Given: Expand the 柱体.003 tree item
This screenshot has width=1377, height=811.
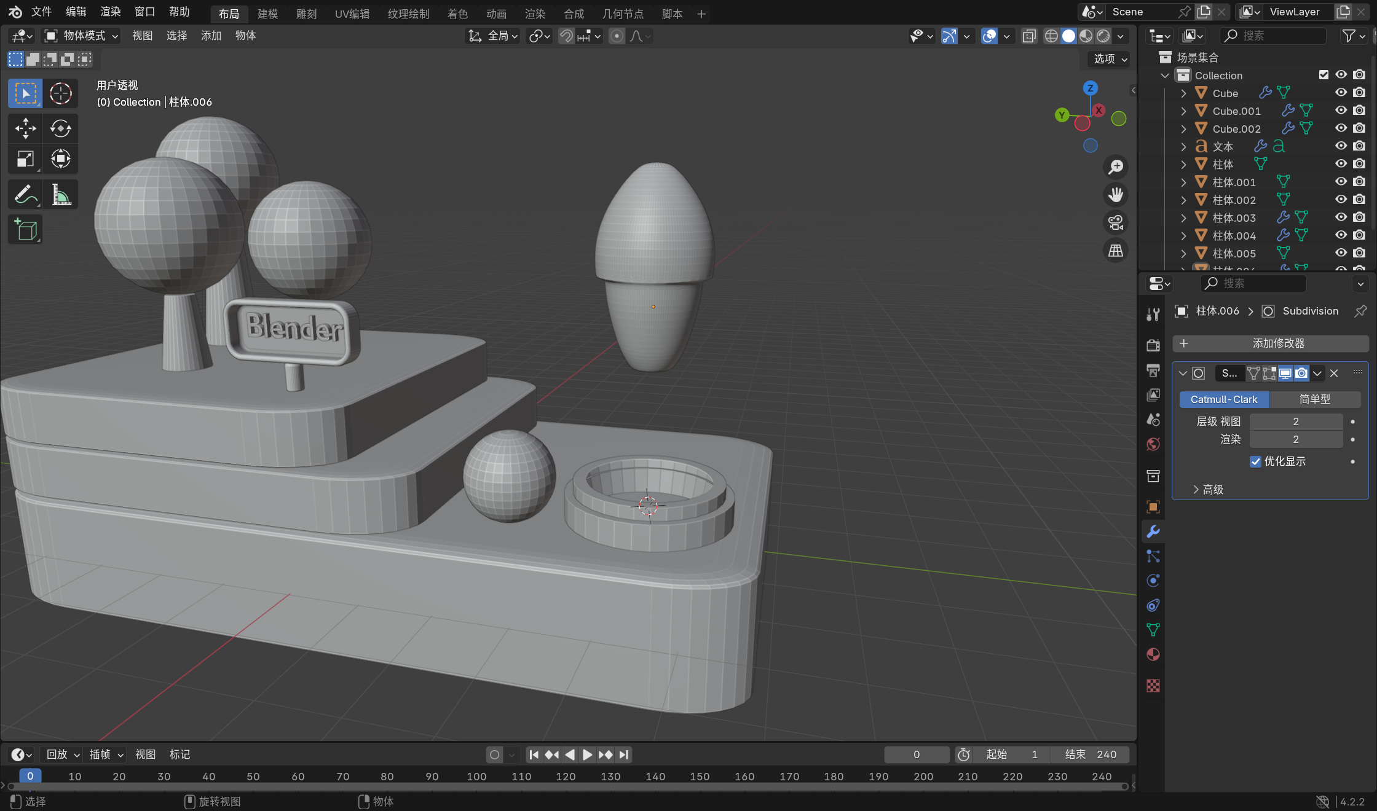Looking at the screenshot, I should (x=1183, y=217).
